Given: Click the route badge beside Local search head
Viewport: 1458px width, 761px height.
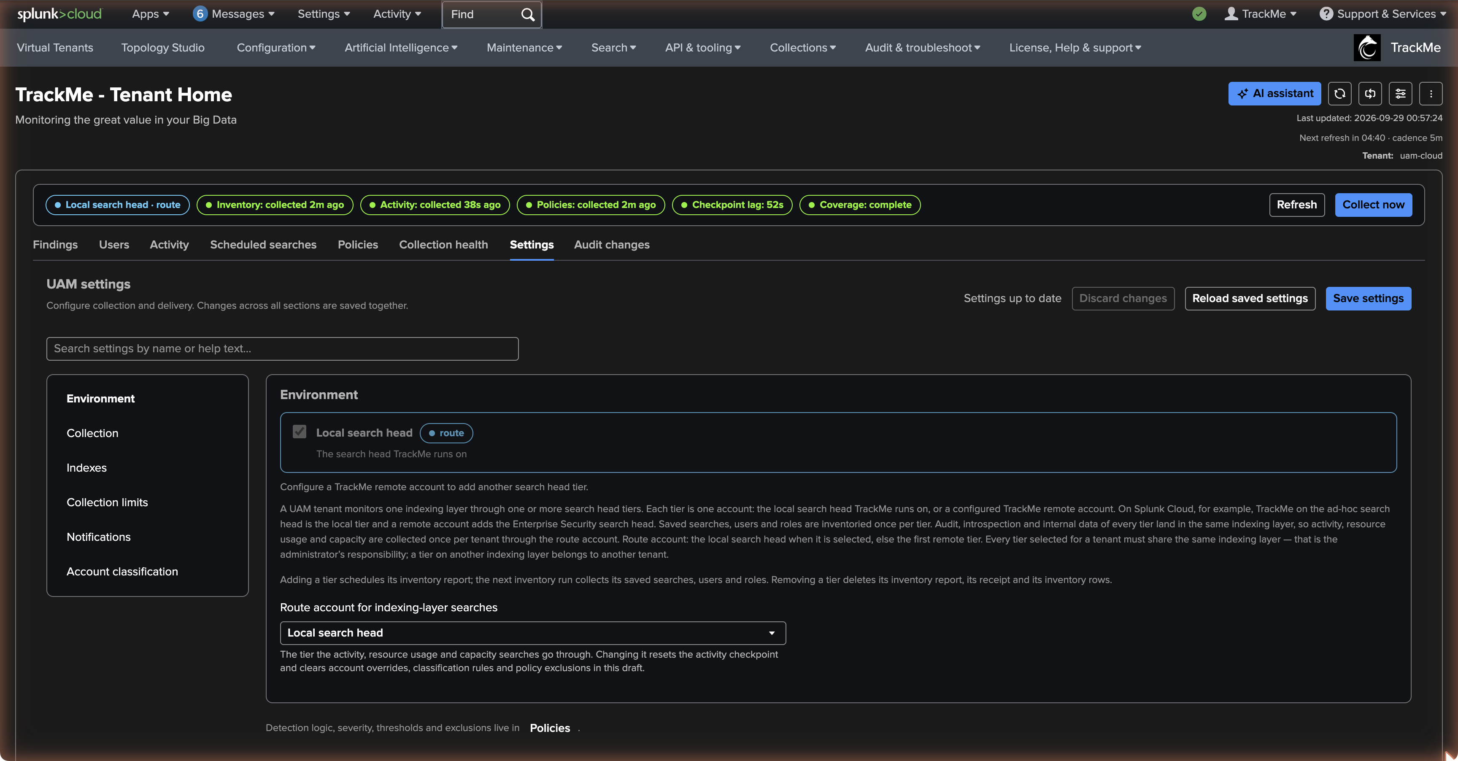Looking at the screenshot, I should (x=446, y=433).
